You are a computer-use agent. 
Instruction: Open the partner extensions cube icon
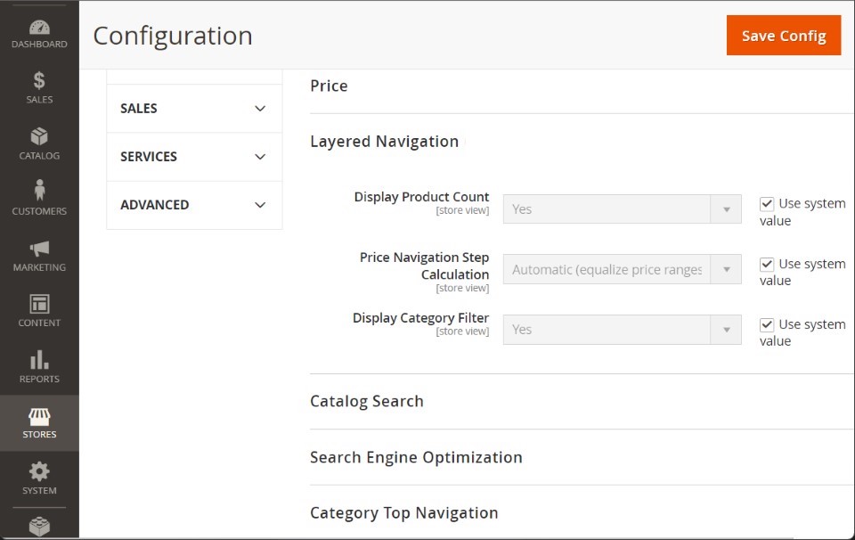point(39,527)
